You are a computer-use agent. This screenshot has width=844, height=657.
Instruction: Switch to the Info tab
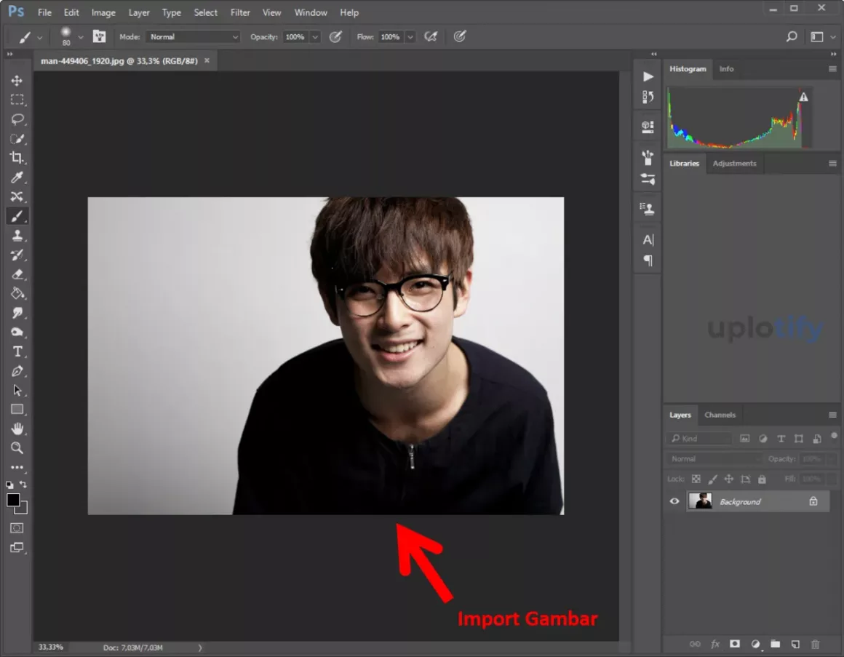[x=726, y=69]
